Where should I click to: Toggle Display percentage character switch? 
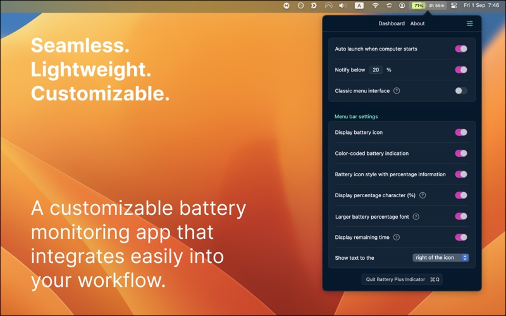[x=461, y=195]
